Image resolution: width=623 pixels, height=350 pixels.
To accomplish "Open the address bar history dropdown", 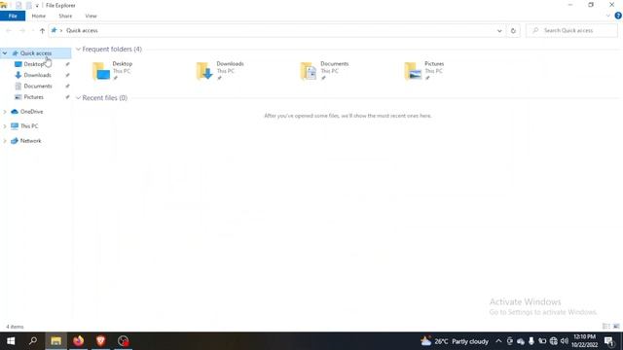I will [x=499, y=30].
